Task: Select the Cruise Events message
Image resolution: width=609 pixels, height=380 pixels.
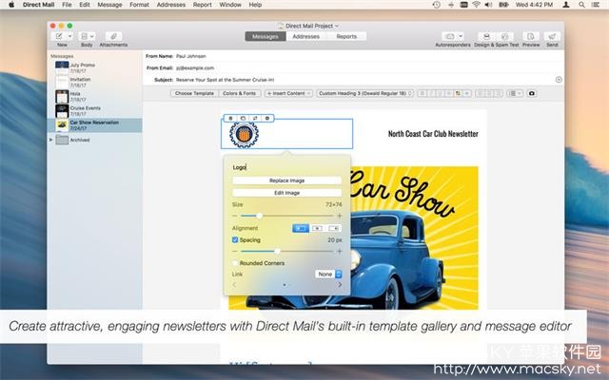Action: pyautogui.click(x=94, y=111)
